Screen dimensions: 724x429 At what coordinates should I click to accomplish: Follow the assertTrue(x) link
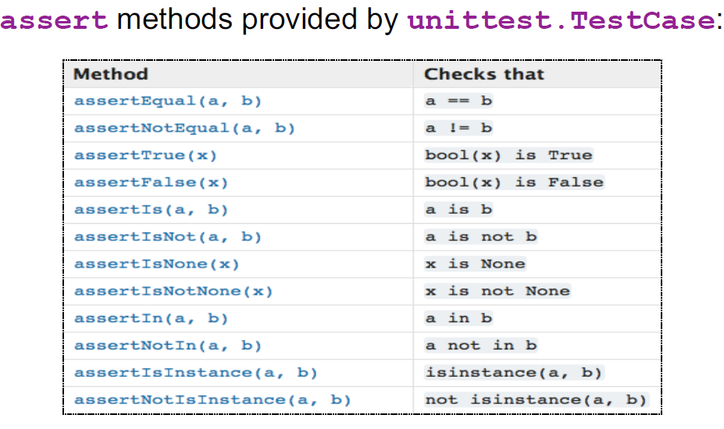(145, 155)
